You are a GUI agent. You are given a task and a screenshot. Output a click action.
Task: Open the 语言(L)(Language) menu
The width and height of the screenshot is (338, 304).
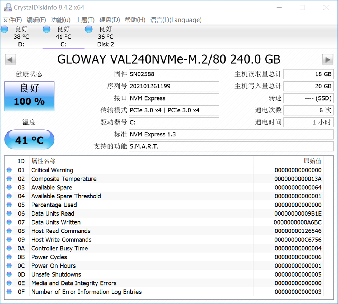(x=176, y=20)
